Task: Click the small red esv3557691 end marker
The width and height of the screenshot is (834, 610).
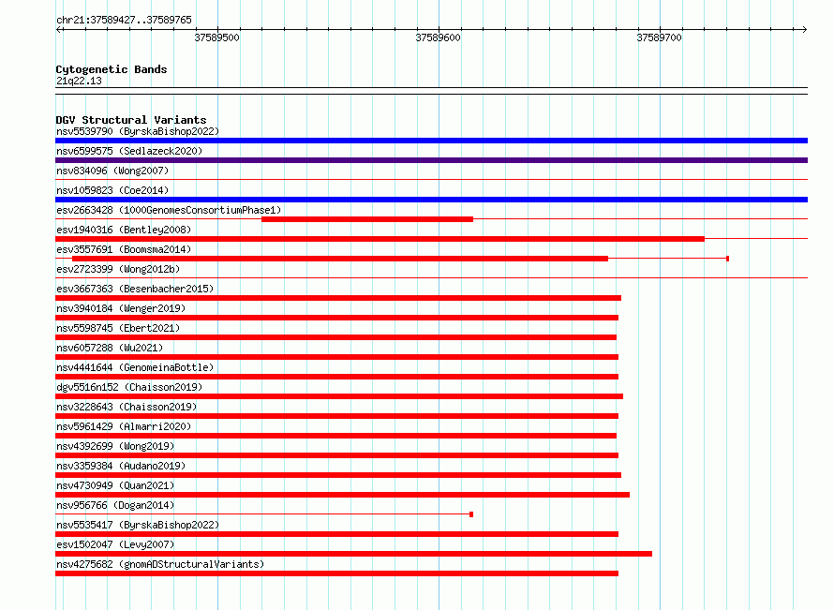Action: coord(727,259)
